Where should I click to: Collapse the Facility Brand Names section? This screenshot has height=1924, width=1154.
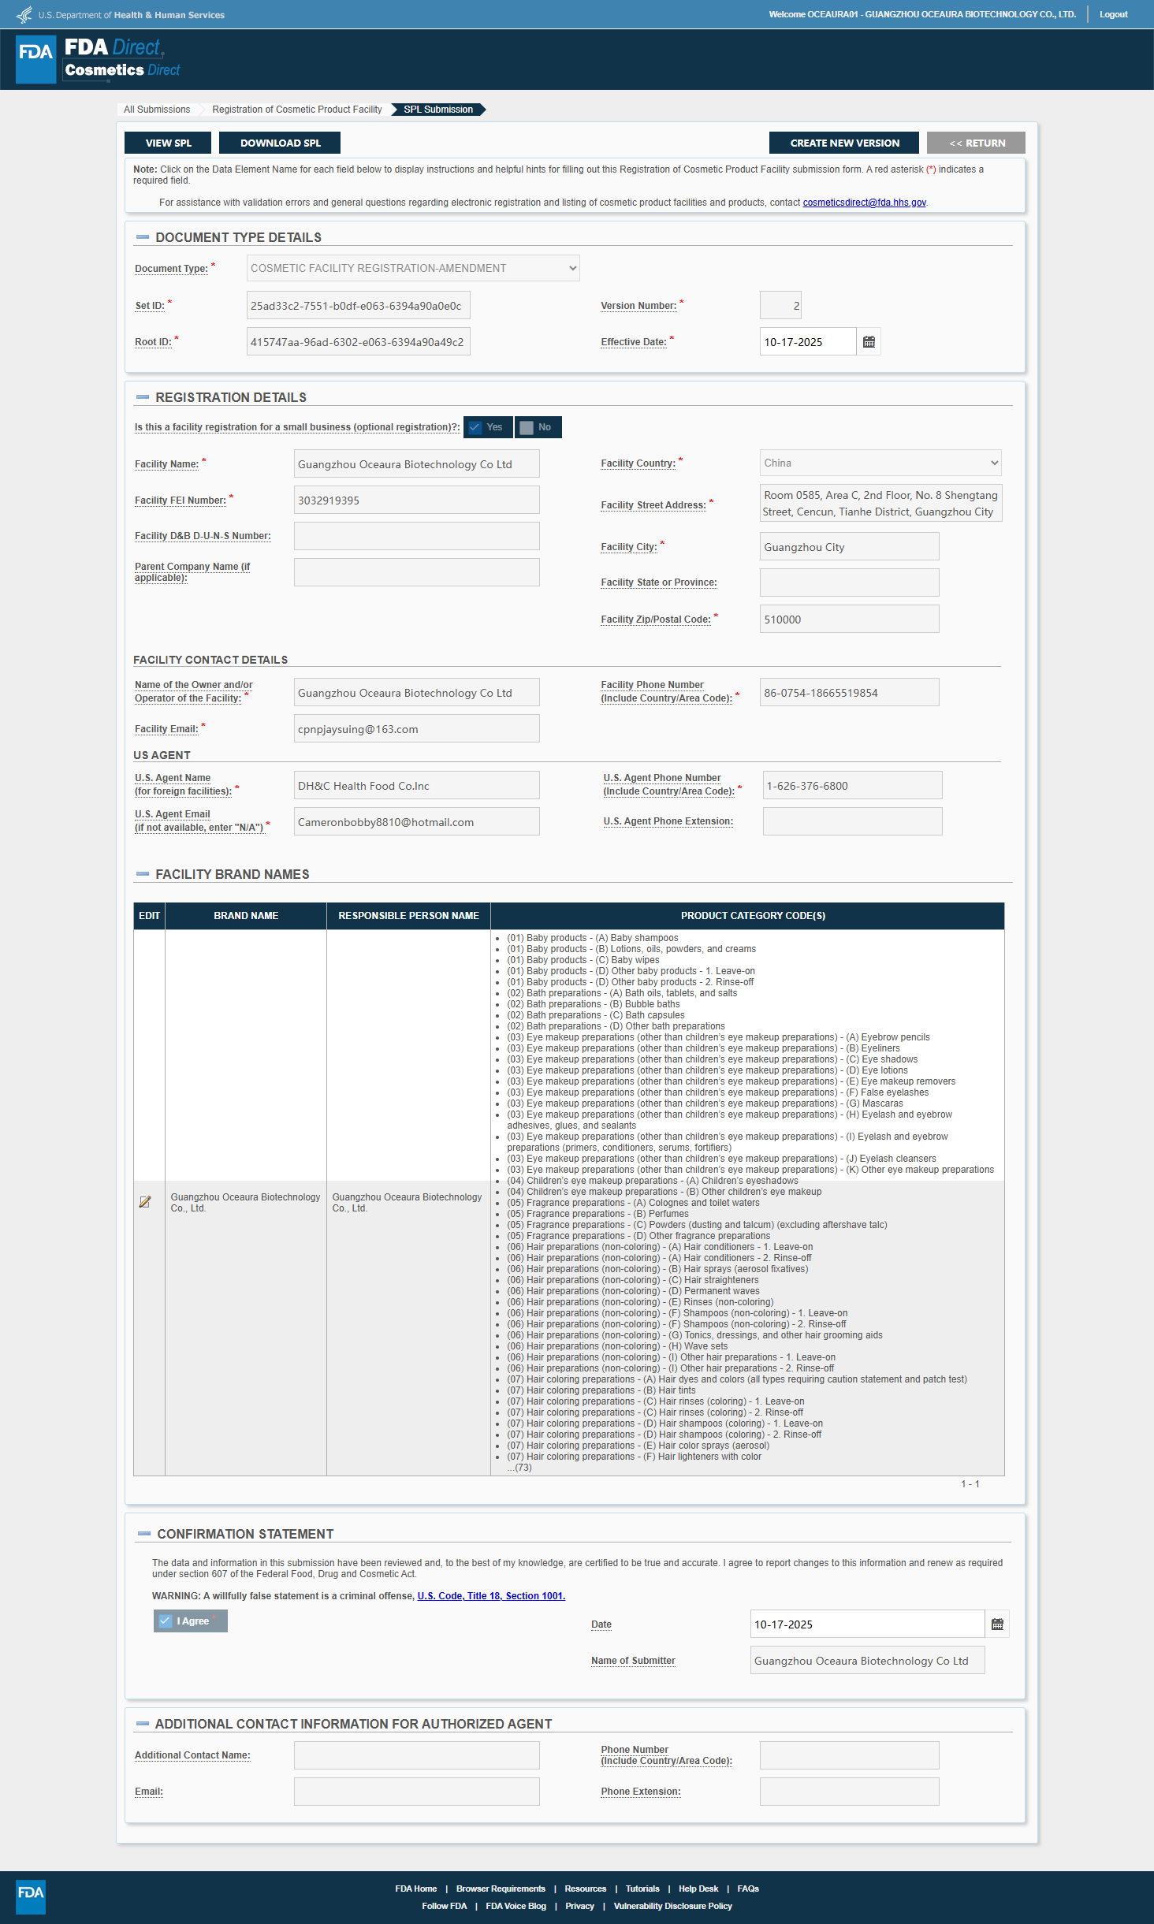coord(143,874)
